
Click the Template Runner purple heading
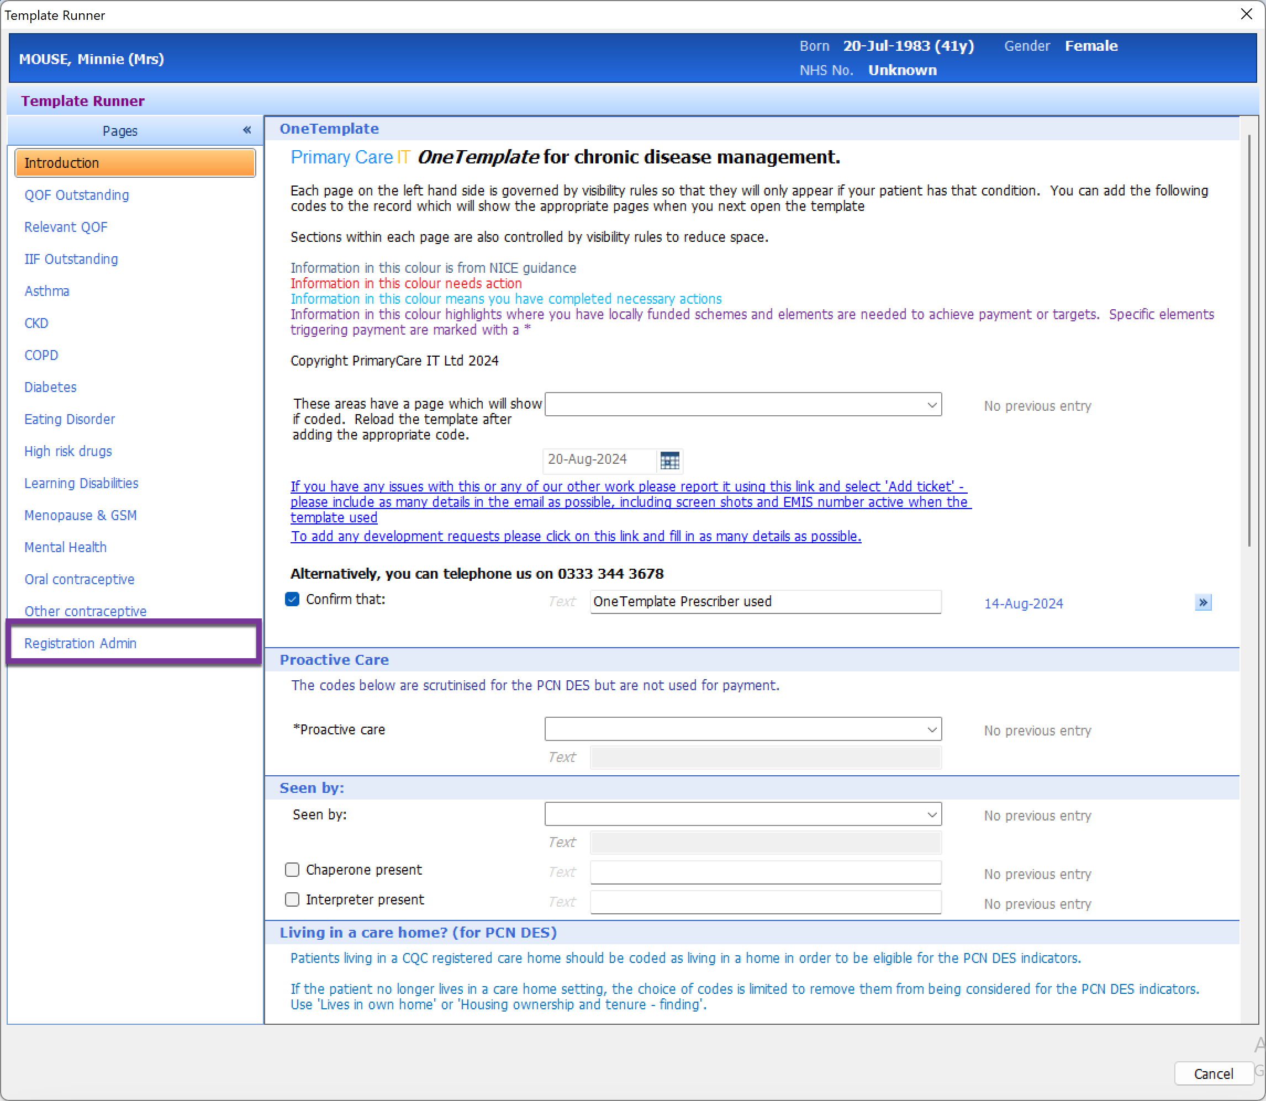pyautogui.click(x=82, y=100)
